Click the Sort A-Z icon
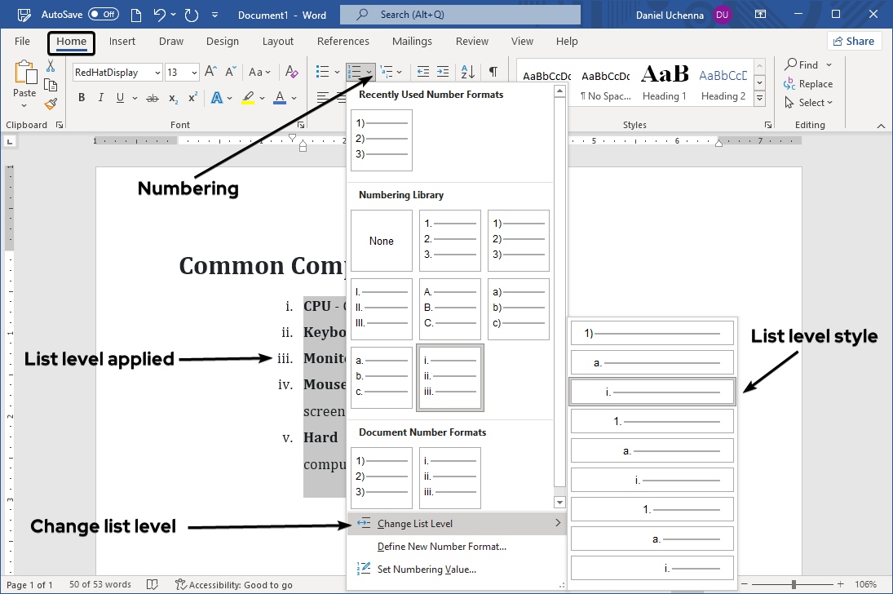The height and width of the screenshot is (594, 893). [468, 72]
